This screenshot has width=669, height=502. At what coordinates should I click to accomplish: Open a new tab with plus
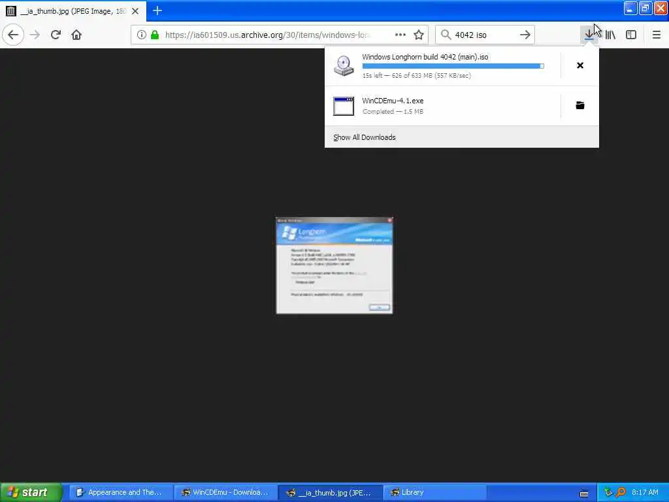pyautogui.click(x=157, y=10)
